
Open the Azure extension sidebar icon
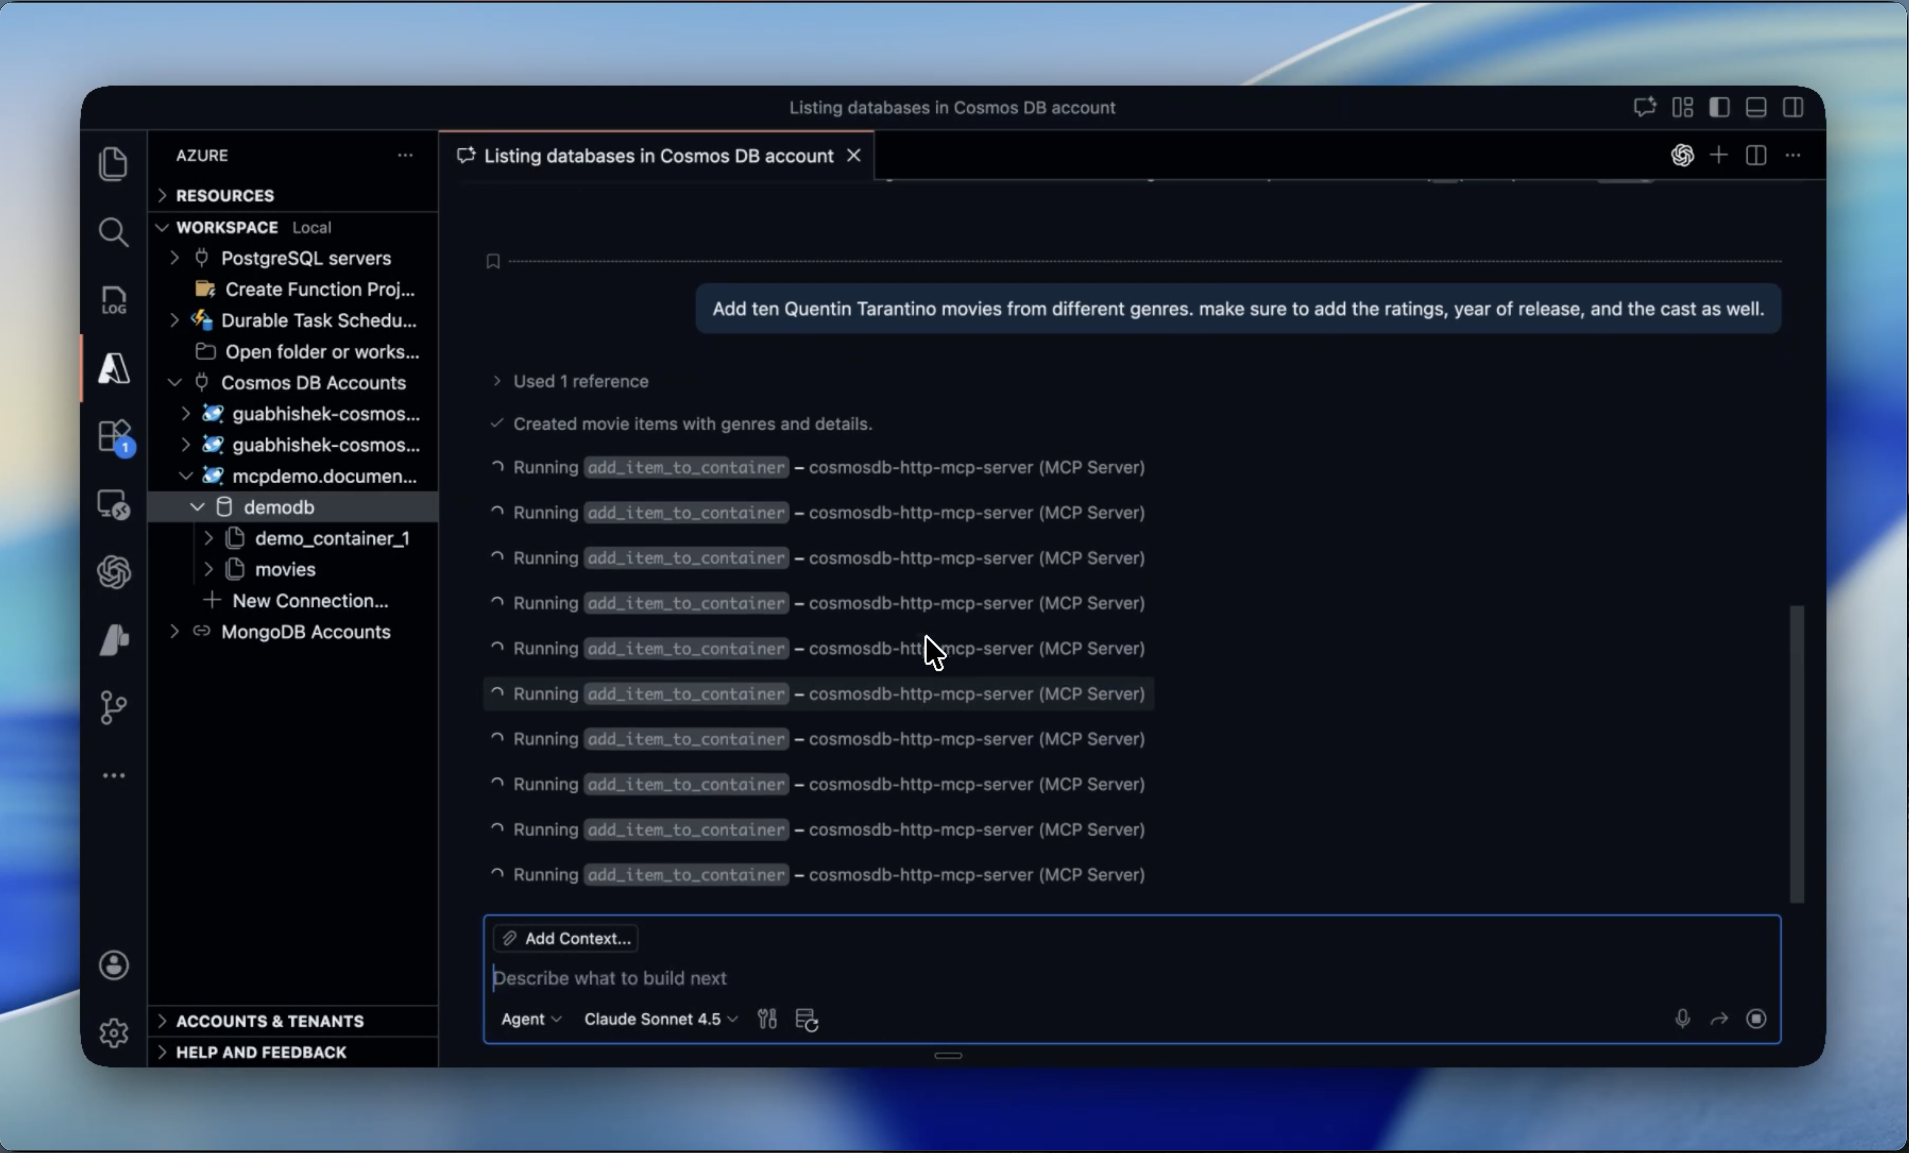[114, 368]
